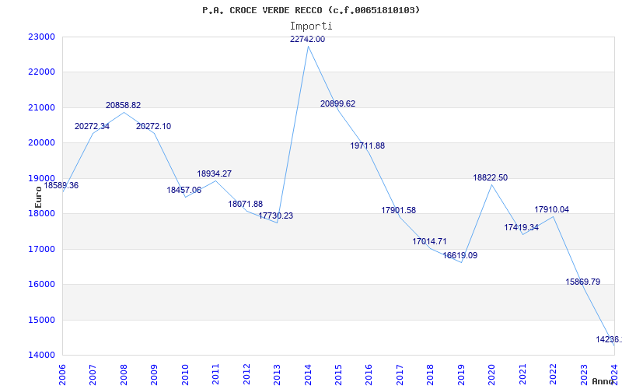Viewport: 622px width, 389px height.
Task: Click the data label 19711.88
Action: pyautogui.click(x=368, y=145)
